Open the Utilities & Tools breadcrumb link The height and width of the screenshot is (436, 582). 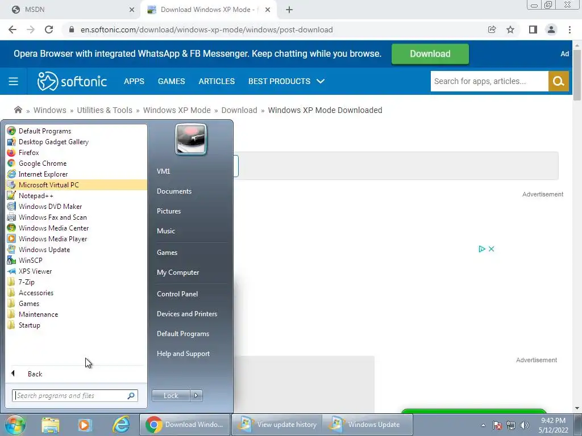[105, 110]
